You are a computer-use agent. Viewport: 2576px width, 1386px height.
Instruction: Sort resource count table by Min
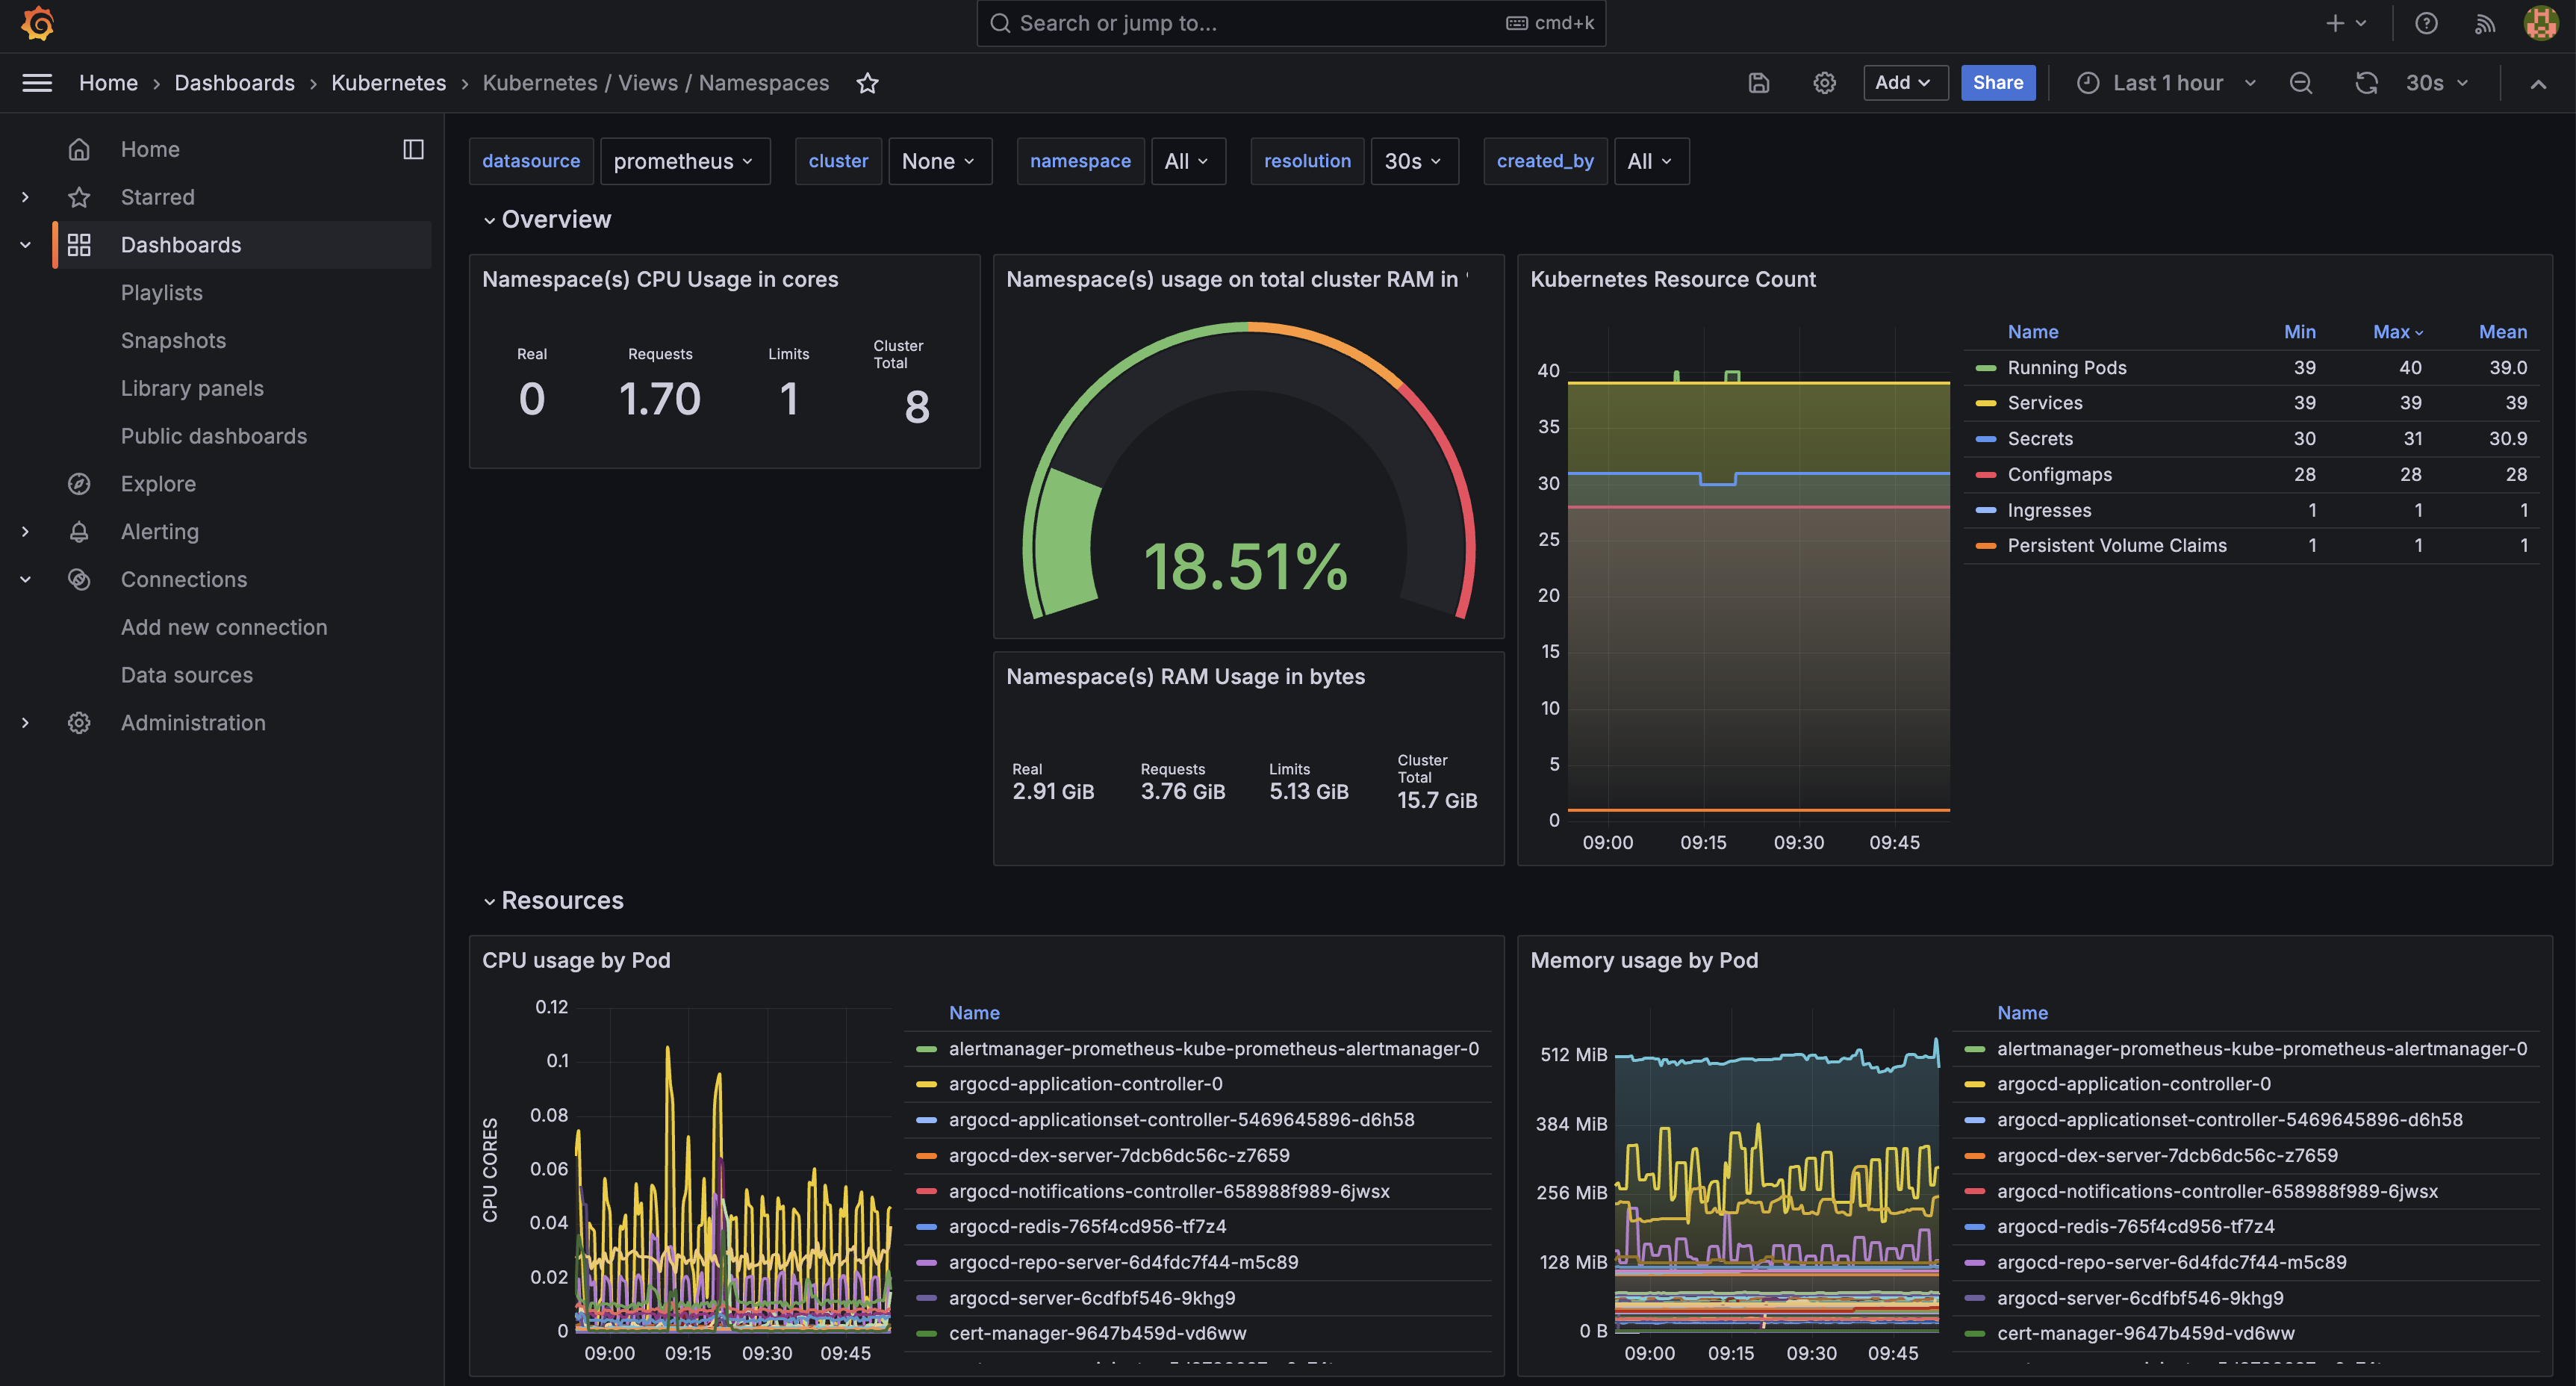click(2299, 332)
